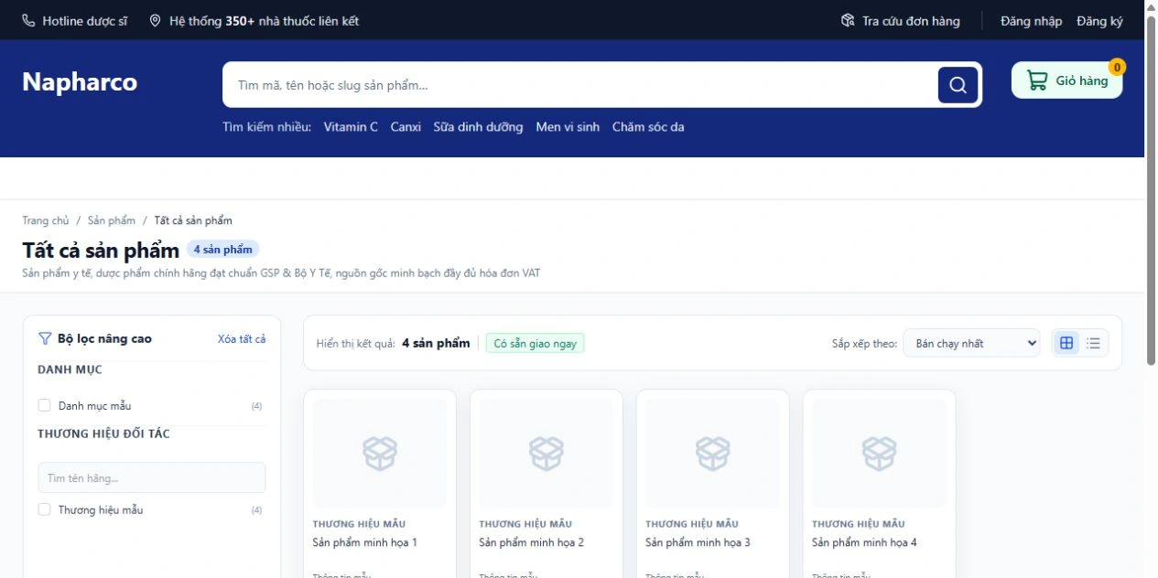Go to Trang chủ breadcrumb
This screenshot has height=578, width=1158.
click(x=46, y=220)
